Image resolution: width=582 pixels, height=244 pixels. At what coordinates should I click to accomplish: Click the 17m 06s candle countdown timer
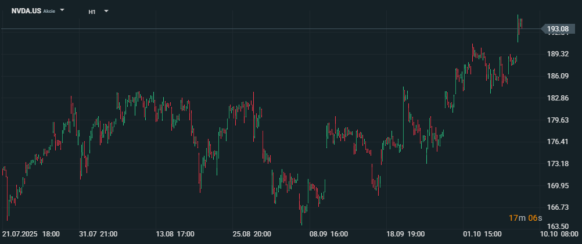click(525, 218)
